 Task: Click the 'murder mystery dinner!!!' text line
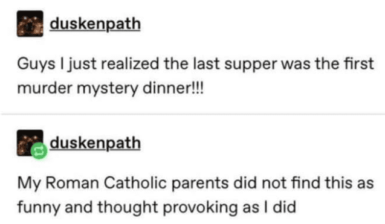point(111,88)
